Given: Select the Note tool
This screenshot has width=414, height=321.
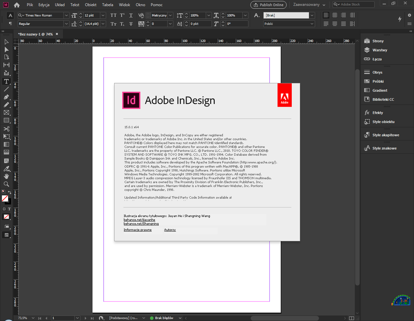Looking at the screenshot, I should (x=6, y=161).
